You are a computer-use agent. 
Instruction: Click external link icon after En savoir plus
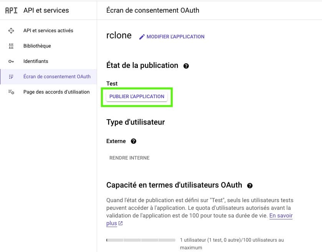tap(121, 223)
